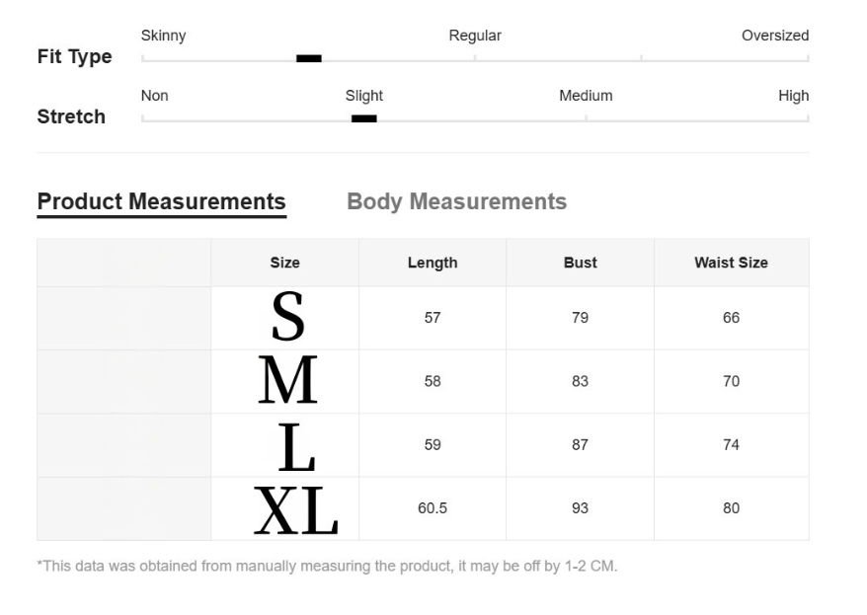The image size is (867, 615).
Task: Click the measurement disclaimer note
Action: coord(327,567)
